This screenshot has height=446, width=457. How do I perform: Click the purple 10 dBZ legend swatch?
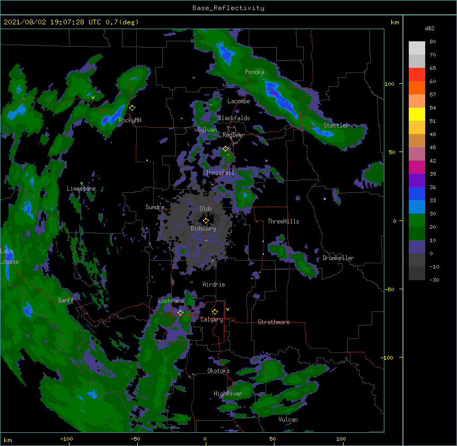coord(417,247)
